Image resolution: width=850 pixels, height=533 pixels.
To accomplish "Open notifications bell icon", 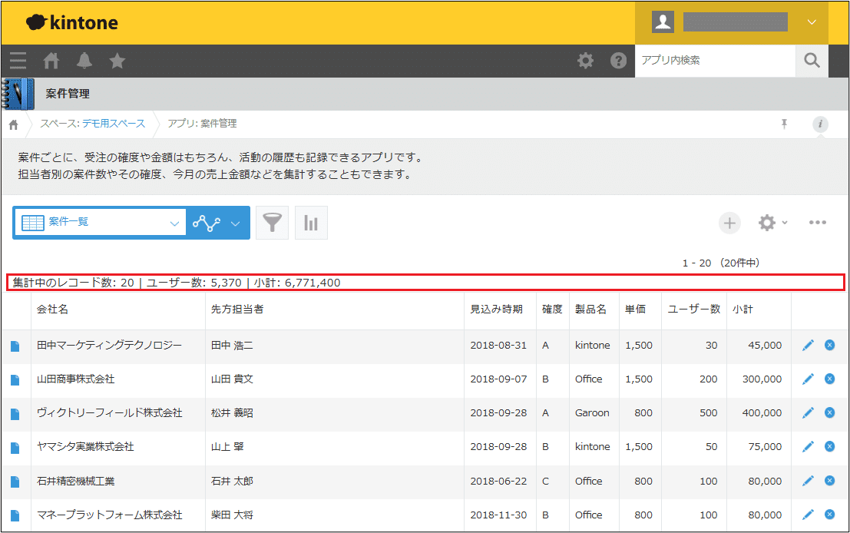I will click(84, 60).
